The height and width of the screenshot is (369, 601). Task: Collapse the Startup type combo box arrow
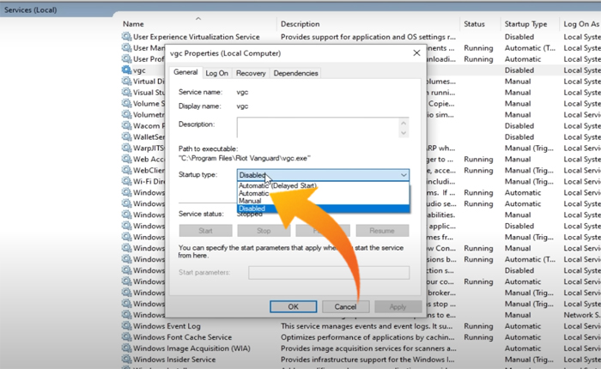(x=404, y=175)
